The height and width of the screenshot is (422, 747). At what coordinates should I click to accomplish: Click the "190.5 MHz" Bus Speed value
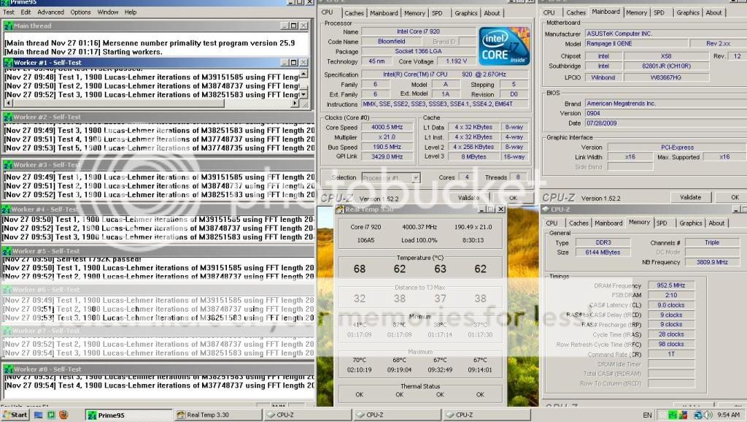(387, 147)
